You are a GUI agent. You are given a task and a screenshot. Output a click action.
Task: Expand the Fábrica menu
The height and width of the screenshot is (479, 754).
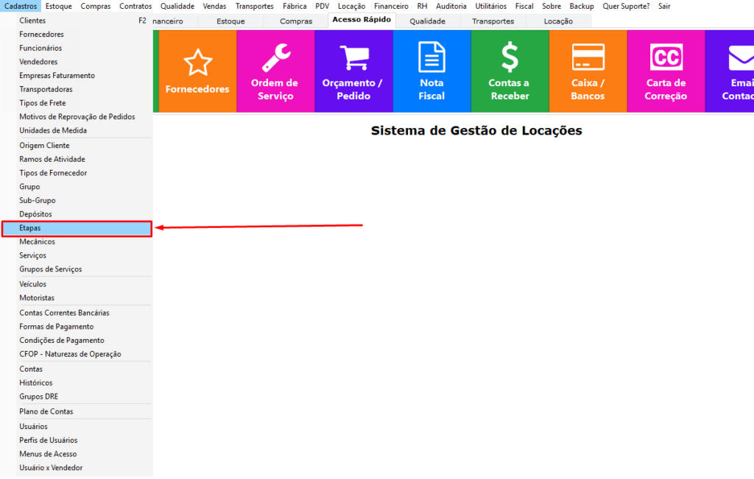295,6
